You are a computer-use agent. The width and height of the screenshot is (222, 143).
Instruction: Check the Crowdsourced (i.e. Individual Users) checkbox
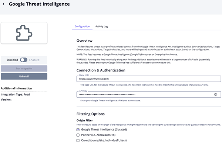(78, 140)
